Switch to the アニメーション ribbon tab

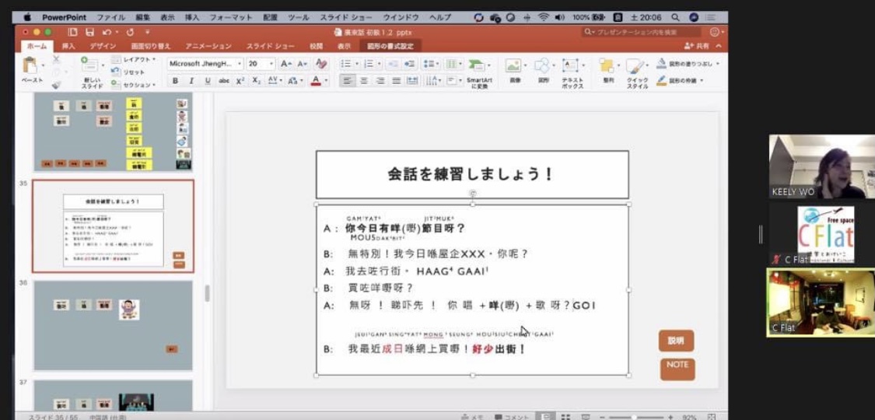(x=208, y=47)
